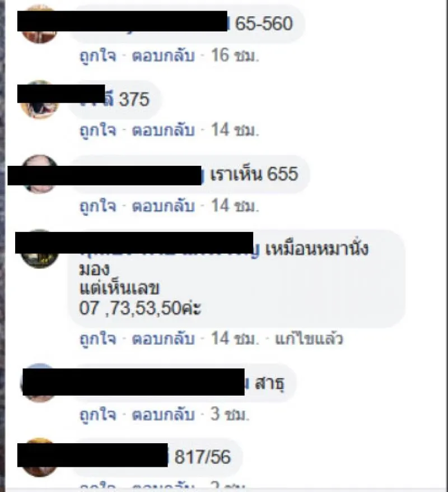
Task: Reply to the 375 comment
Action: tap(163, 130)
